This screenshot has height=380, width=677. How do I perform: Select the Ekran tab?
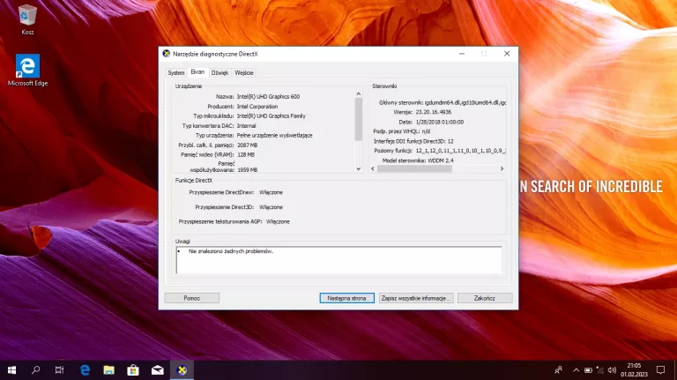197,72
